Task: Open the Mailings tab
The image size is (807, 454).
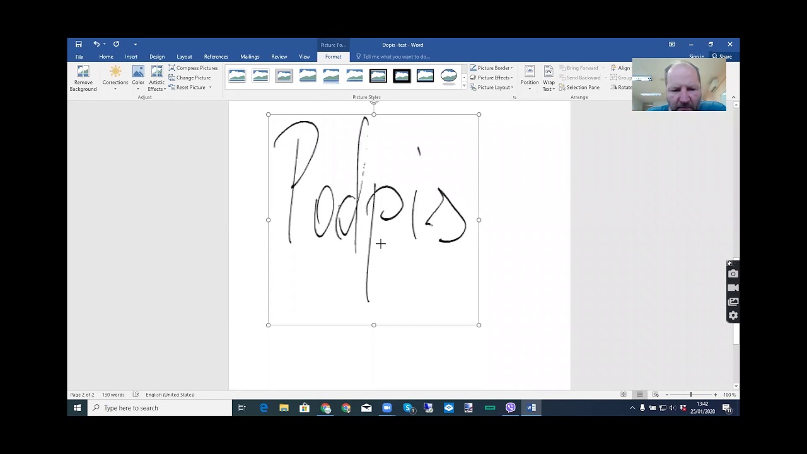Action: [x=250, y=57]
